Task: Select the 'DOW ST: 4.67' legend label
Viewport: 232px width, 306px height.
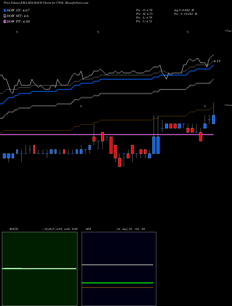Action: pos(18,10)
